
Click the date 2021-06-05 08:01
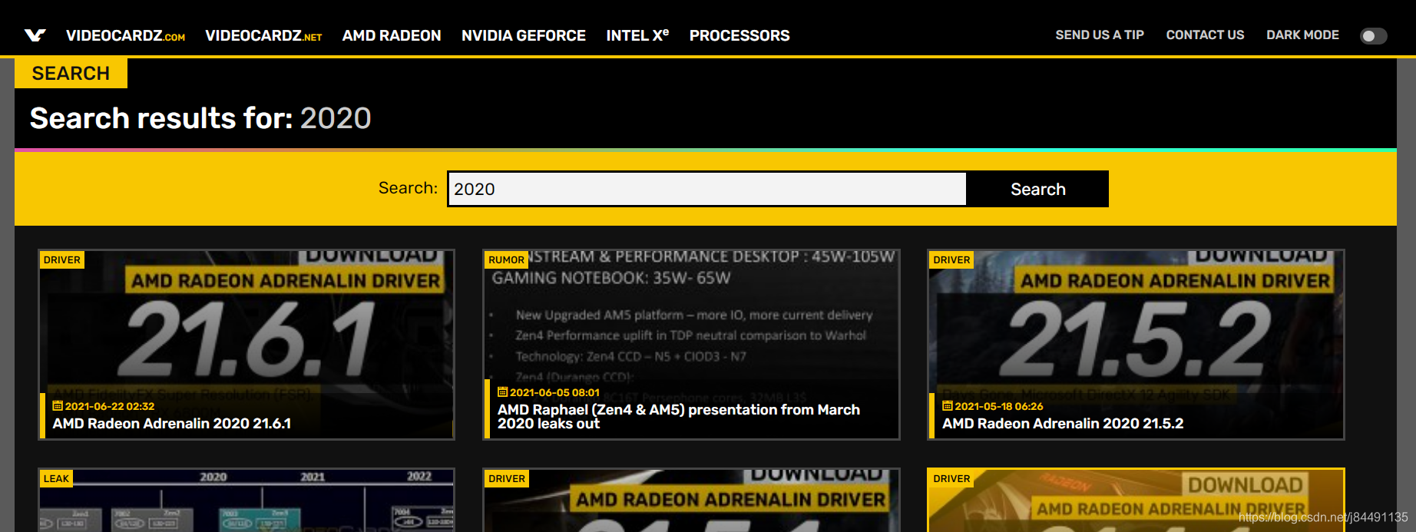pyautogui.click(x=554, y=392)
